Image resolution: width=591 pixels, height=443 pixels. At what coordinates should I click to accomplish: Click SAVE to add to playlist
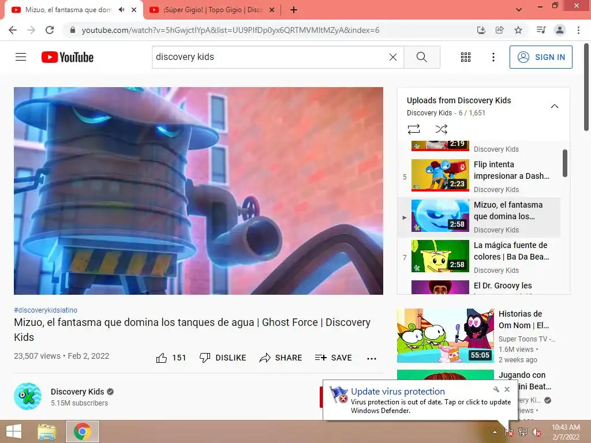[333, 358]
